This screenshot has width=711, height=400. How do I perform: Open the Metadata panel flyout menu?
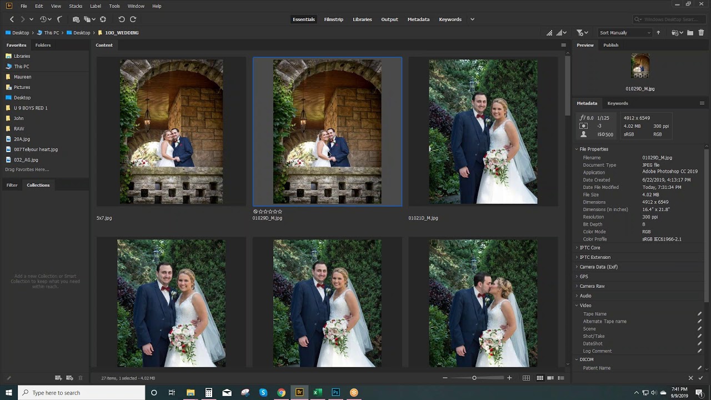click(702, 103)
